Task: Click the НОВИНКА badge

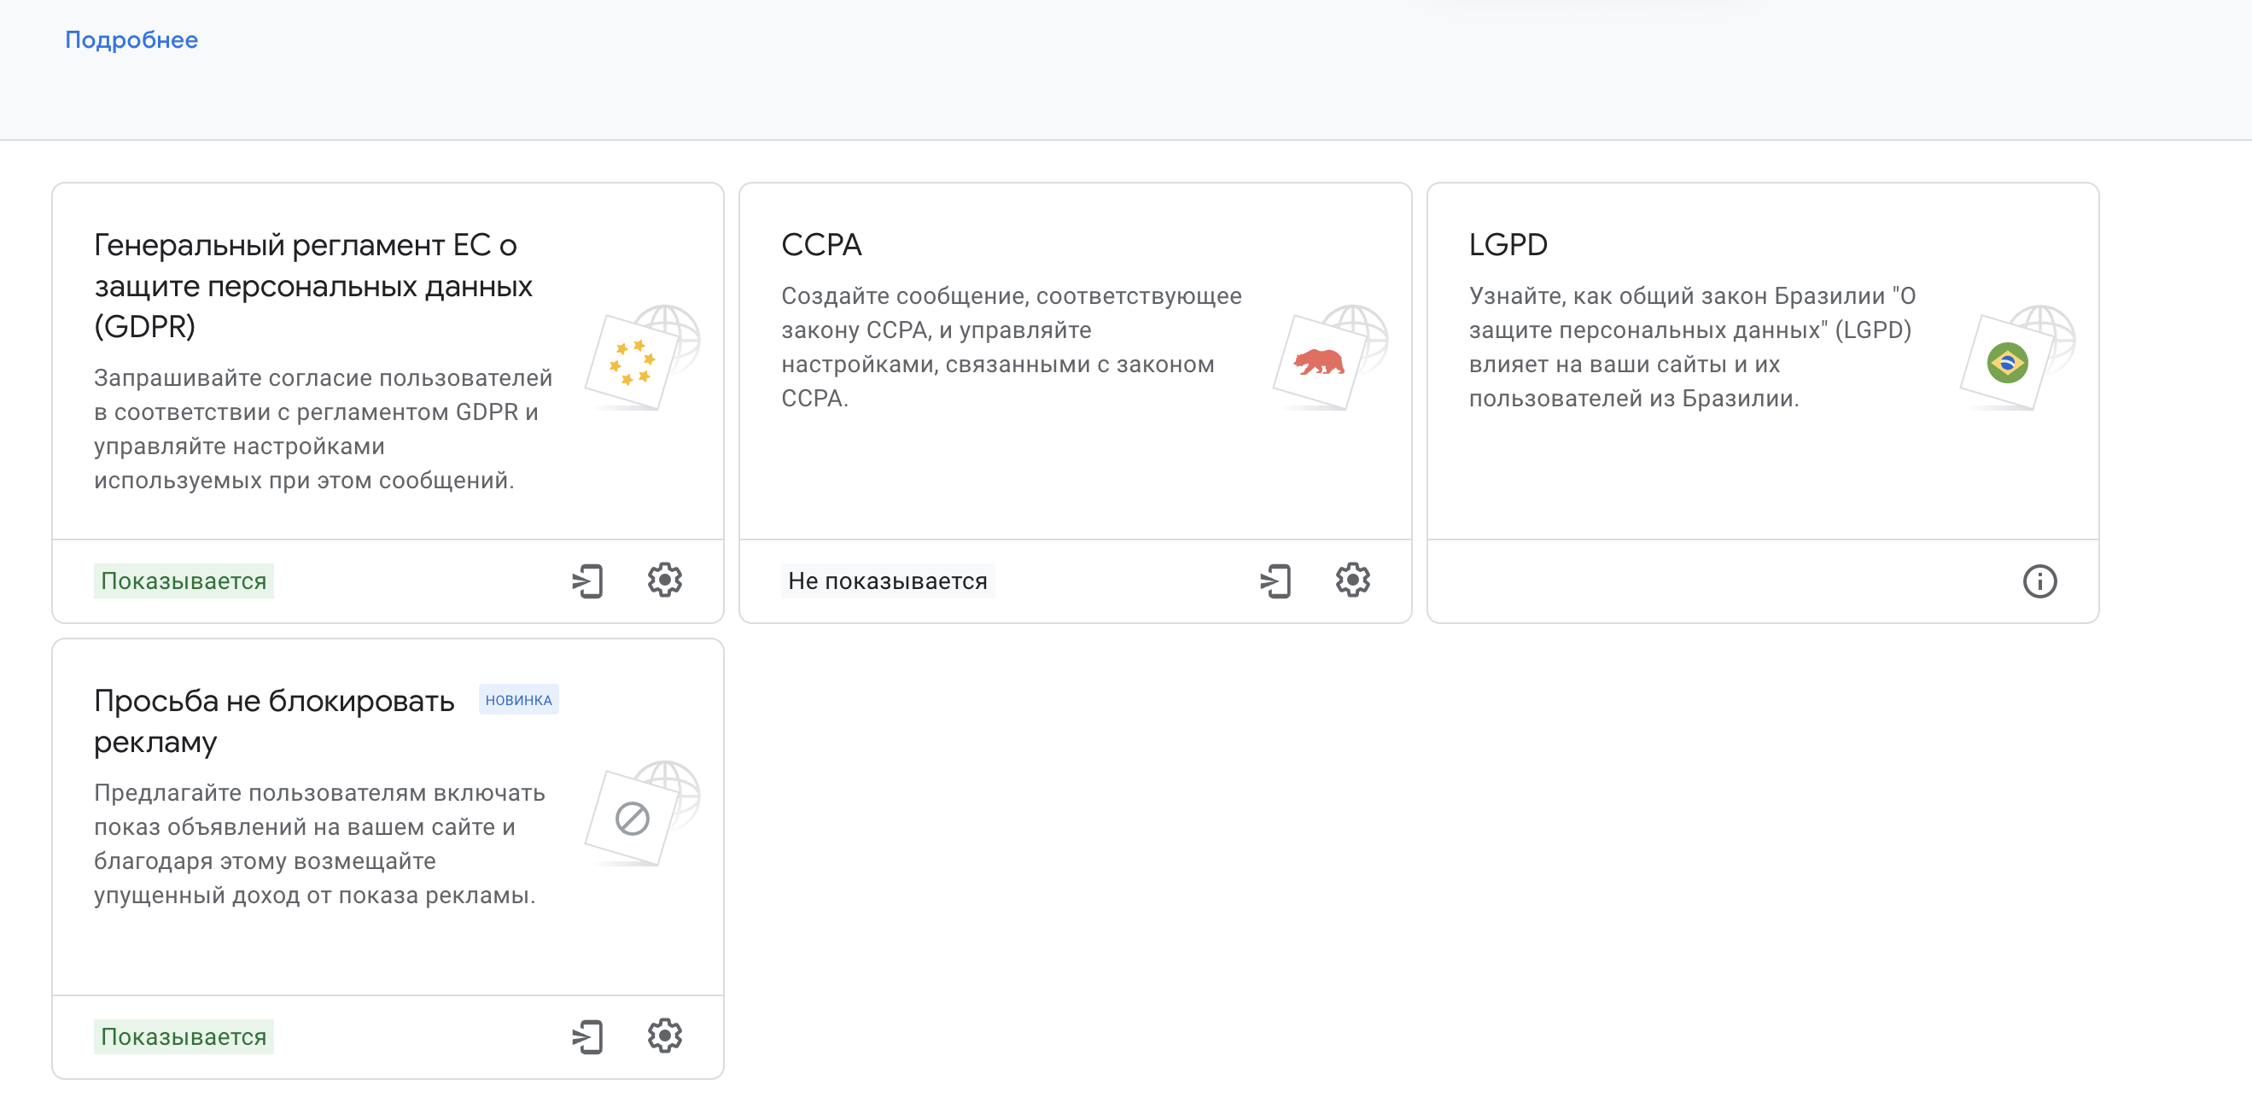Action: point(518,700)
